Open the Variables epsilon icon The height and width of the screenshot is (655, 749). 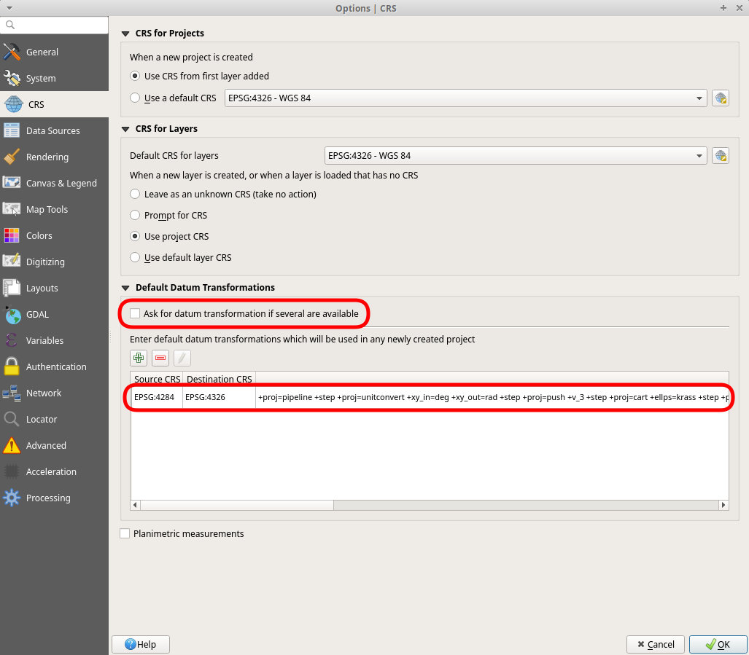(12, 341)
